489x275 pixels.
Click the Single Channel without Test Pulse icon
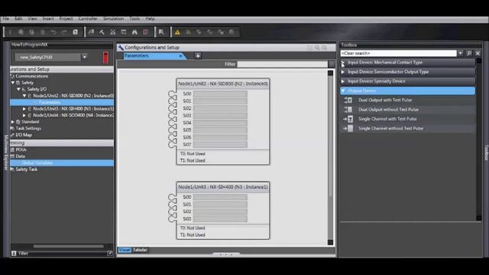[348, 128]
